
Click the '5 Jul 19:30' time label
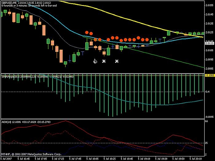click(161, 159)
